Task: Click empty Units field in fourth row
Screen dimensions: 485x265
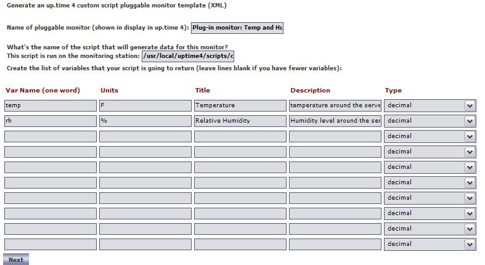Action: (x=145, y=152)
